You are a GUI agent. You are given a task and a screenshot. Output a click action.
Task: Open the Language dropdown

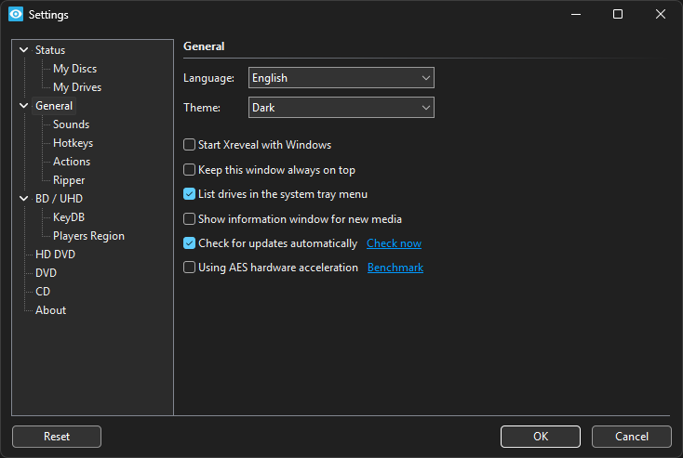point(341,78)
